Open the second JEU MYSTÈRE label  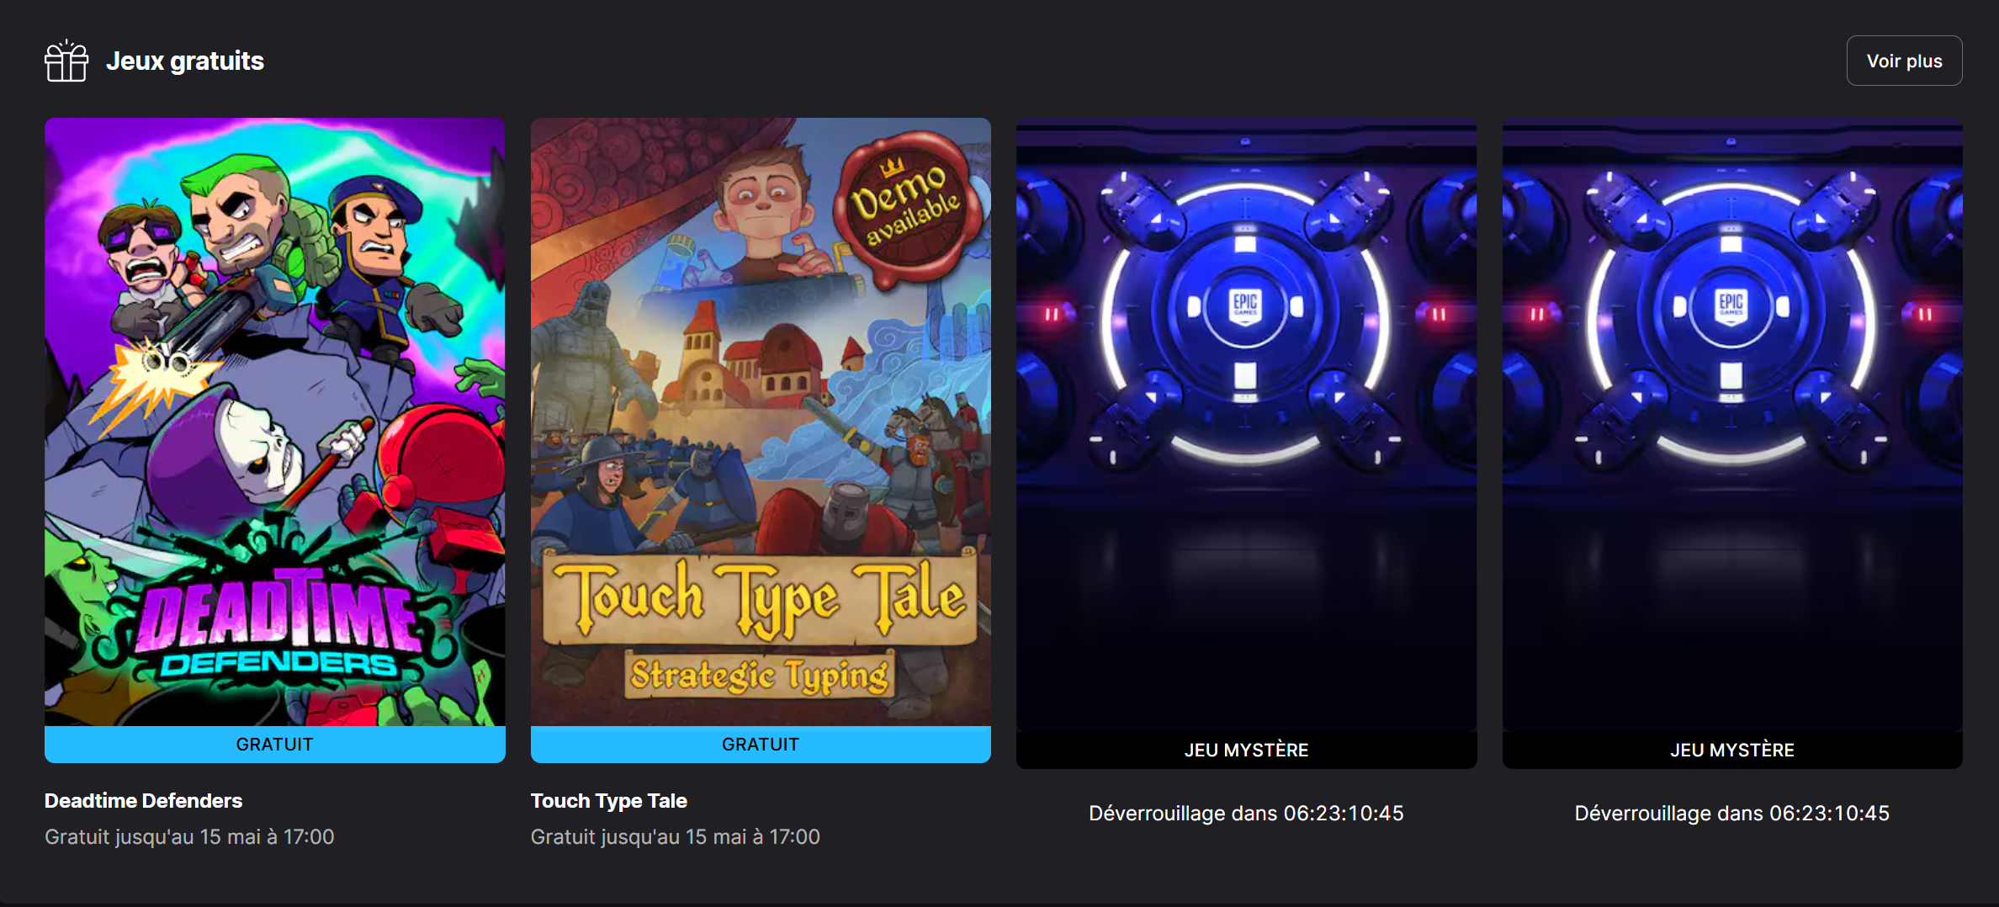tap(1732, 750)
